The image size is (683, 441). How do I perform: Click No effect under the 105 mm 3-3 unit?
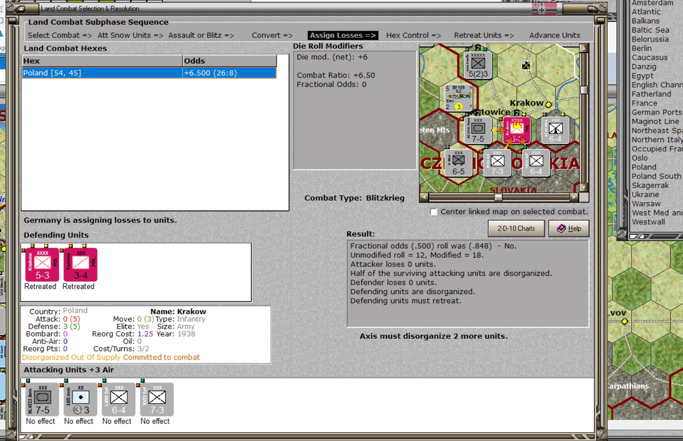click(x=79, y=421)
